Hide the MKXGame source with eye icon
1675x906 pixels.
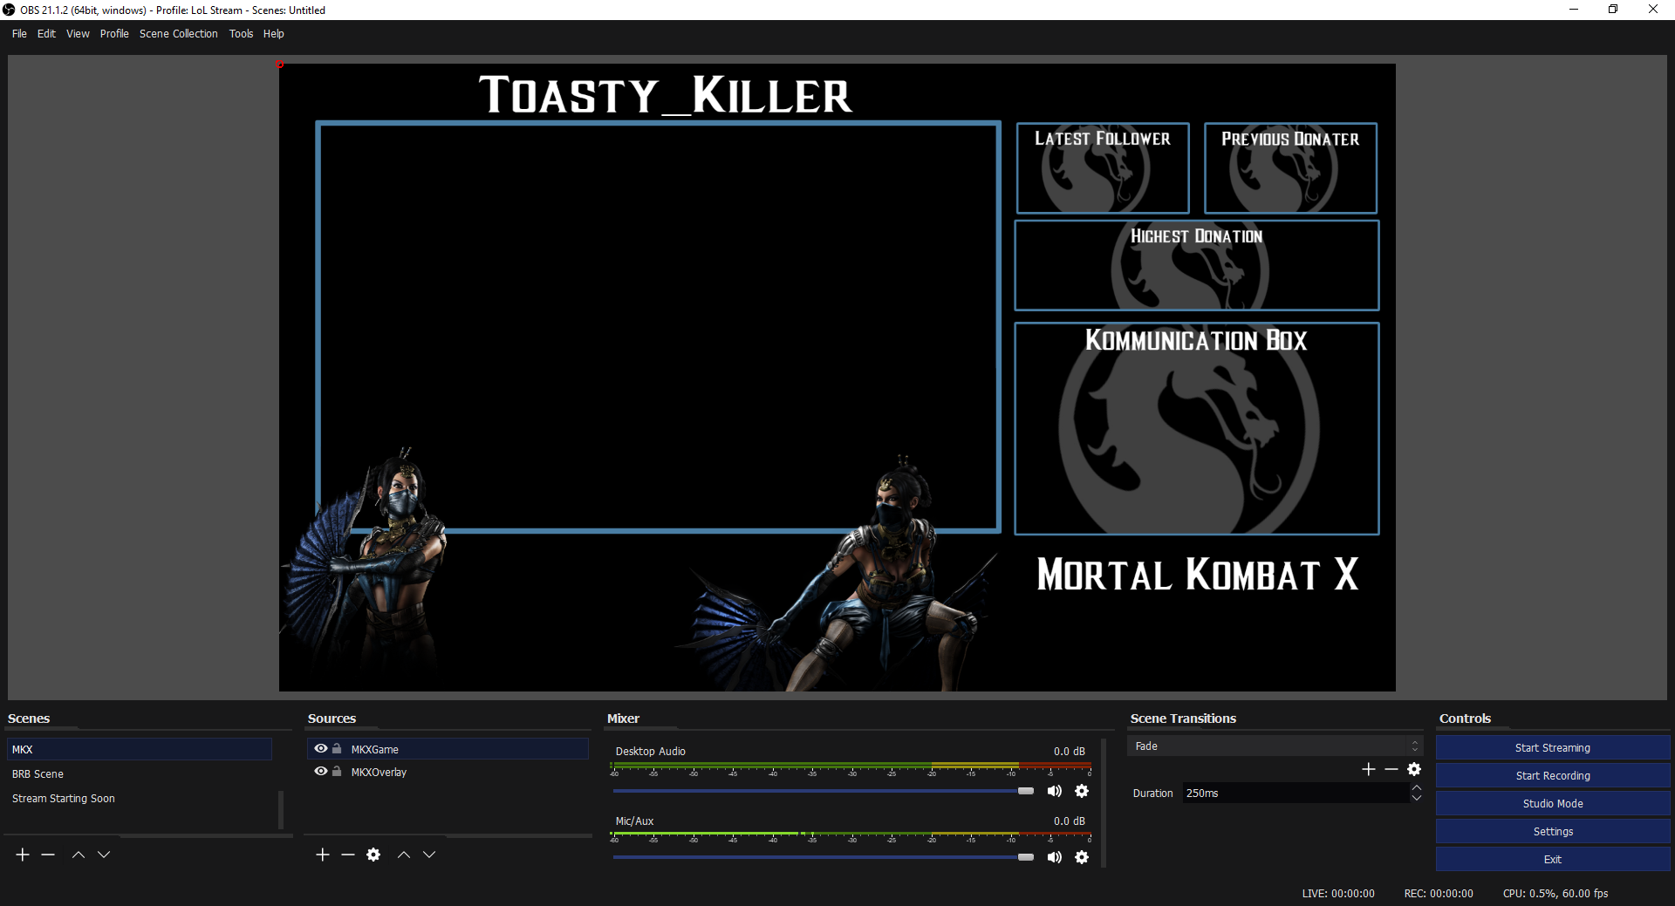pyautogui.click(x=321, y=748)
